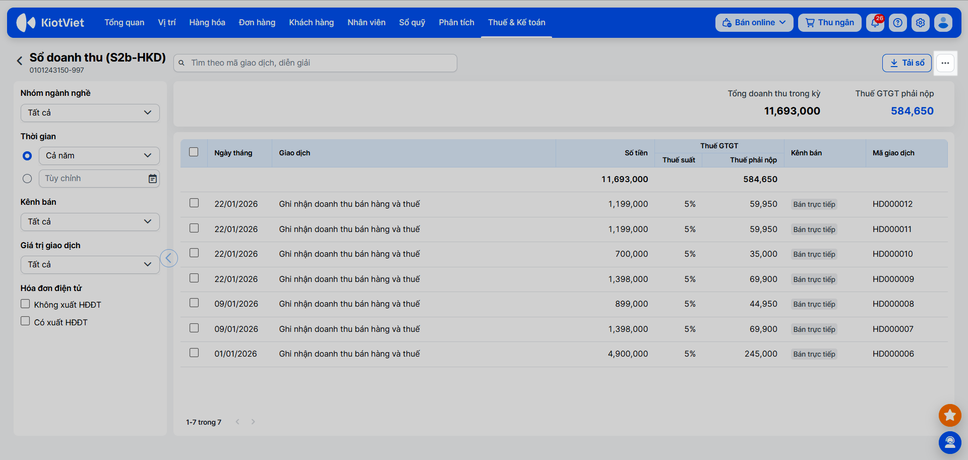
Task: Open the notifications bell icon
Action: click(875, 23)
